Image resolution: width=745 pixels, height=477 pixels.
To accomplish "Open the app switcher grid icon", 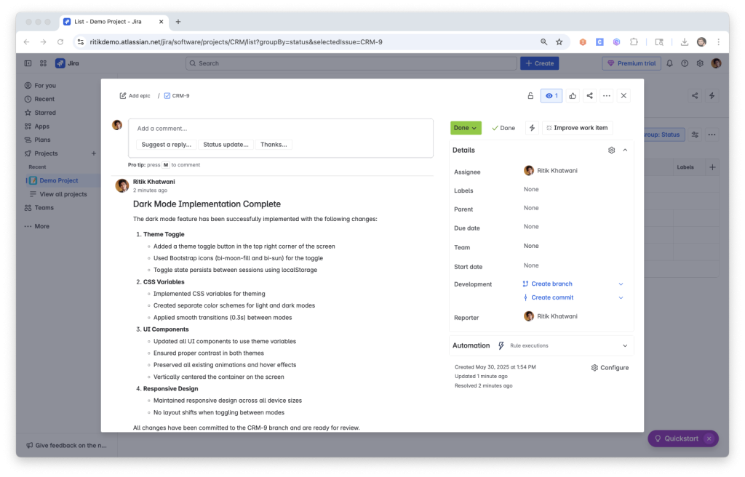I will 43,63.
